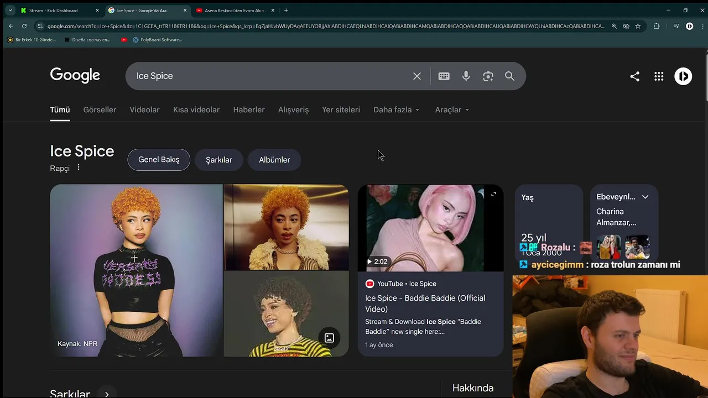This screenshot has height=398, width=708.
Task: Click the "1 ay önce" video date
Action: tap(379, 345)
